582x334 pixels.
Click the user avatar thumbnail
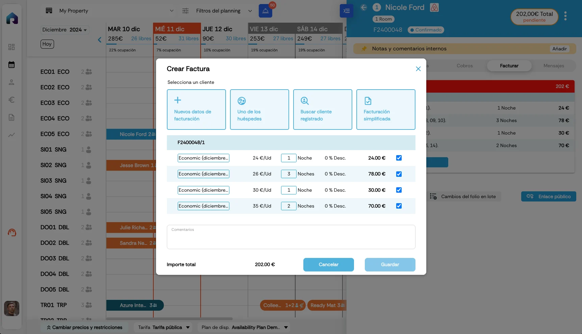click(11, 308)
